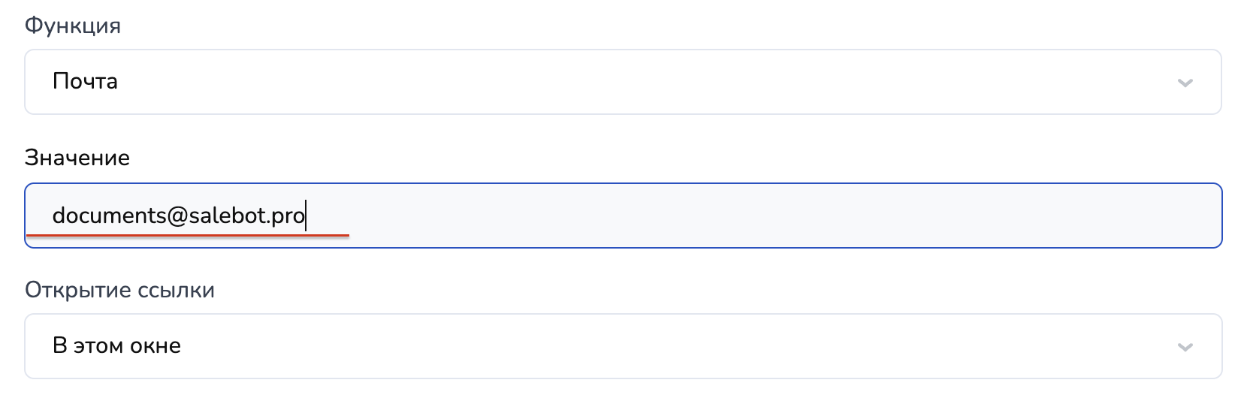
Task: Click empty space inside the Значение input
Action: click(x=751, y=216)
